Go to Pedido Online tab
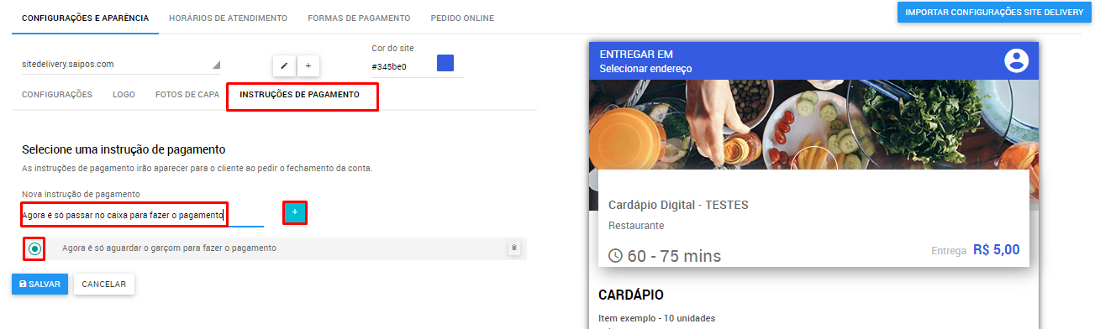The image size is (1095, 329). (x=462, y=18)
